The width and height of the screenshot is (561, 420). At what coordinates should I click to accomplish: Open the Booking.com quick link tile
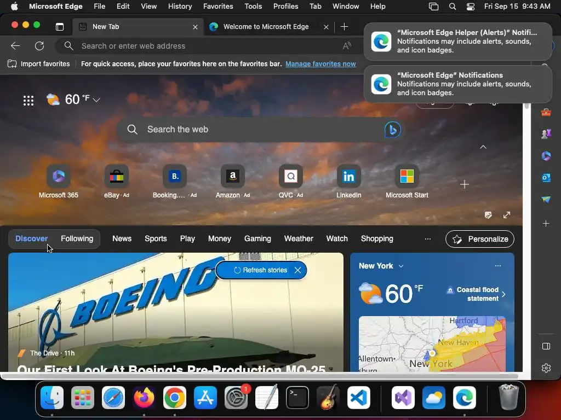point(175,182)
